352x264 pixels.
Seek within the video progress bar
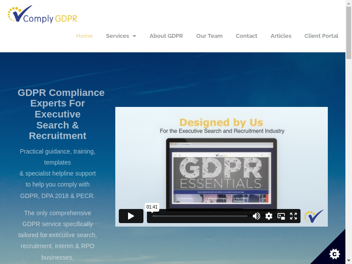(200, 216)
